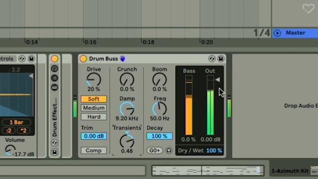
Task: Select Medium drive mode
Action: tap(94, 108)
